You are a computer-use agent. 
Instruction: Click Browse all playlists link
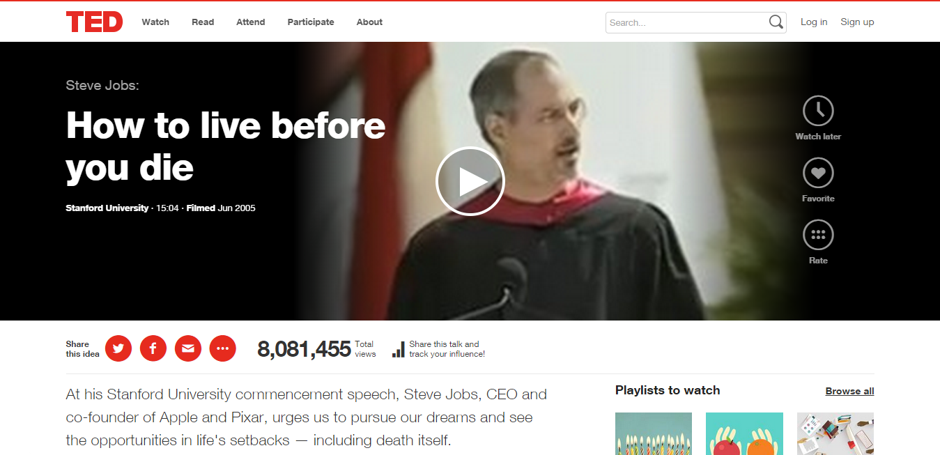click(849, 392)
